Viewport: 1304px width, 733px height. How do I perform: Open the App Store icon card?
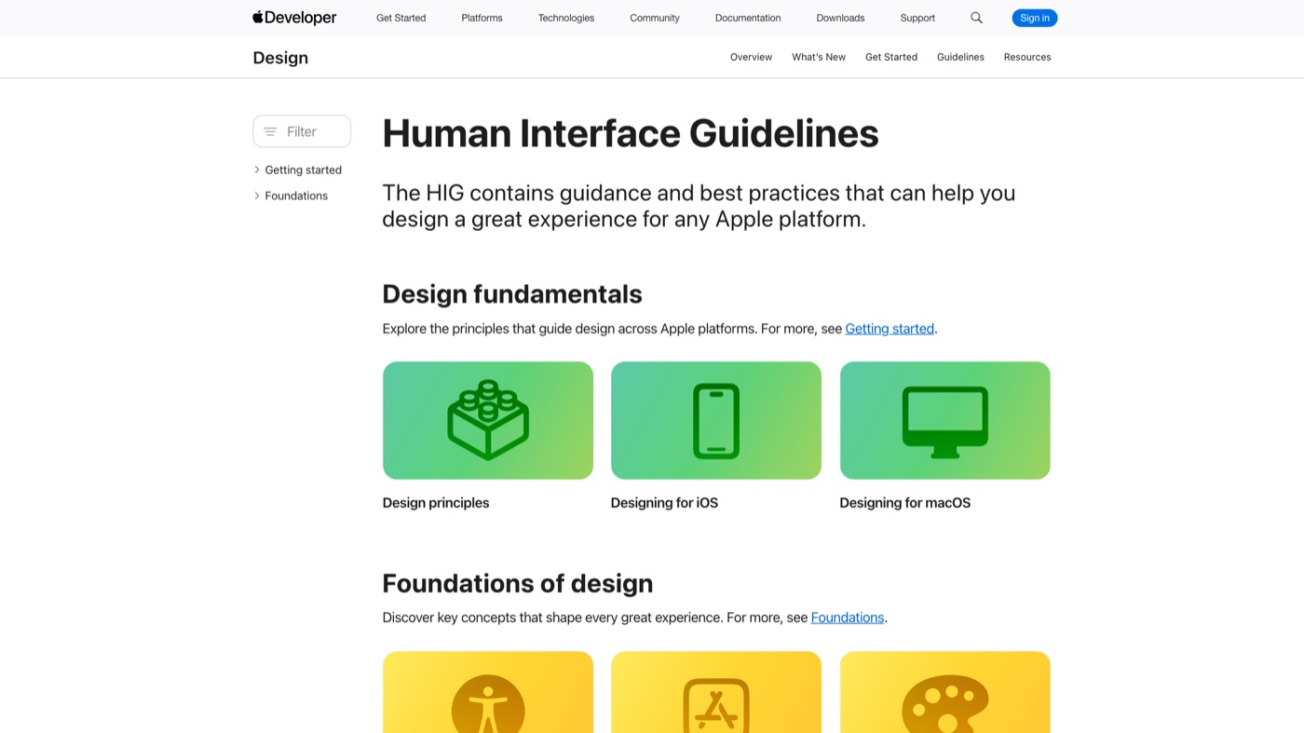click(716, 692)
